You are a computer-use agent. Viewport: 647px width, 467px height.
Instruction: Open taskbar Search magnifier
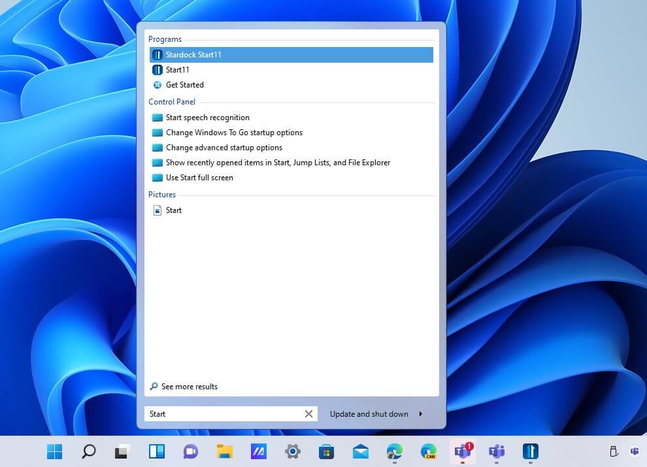point(88,451)
